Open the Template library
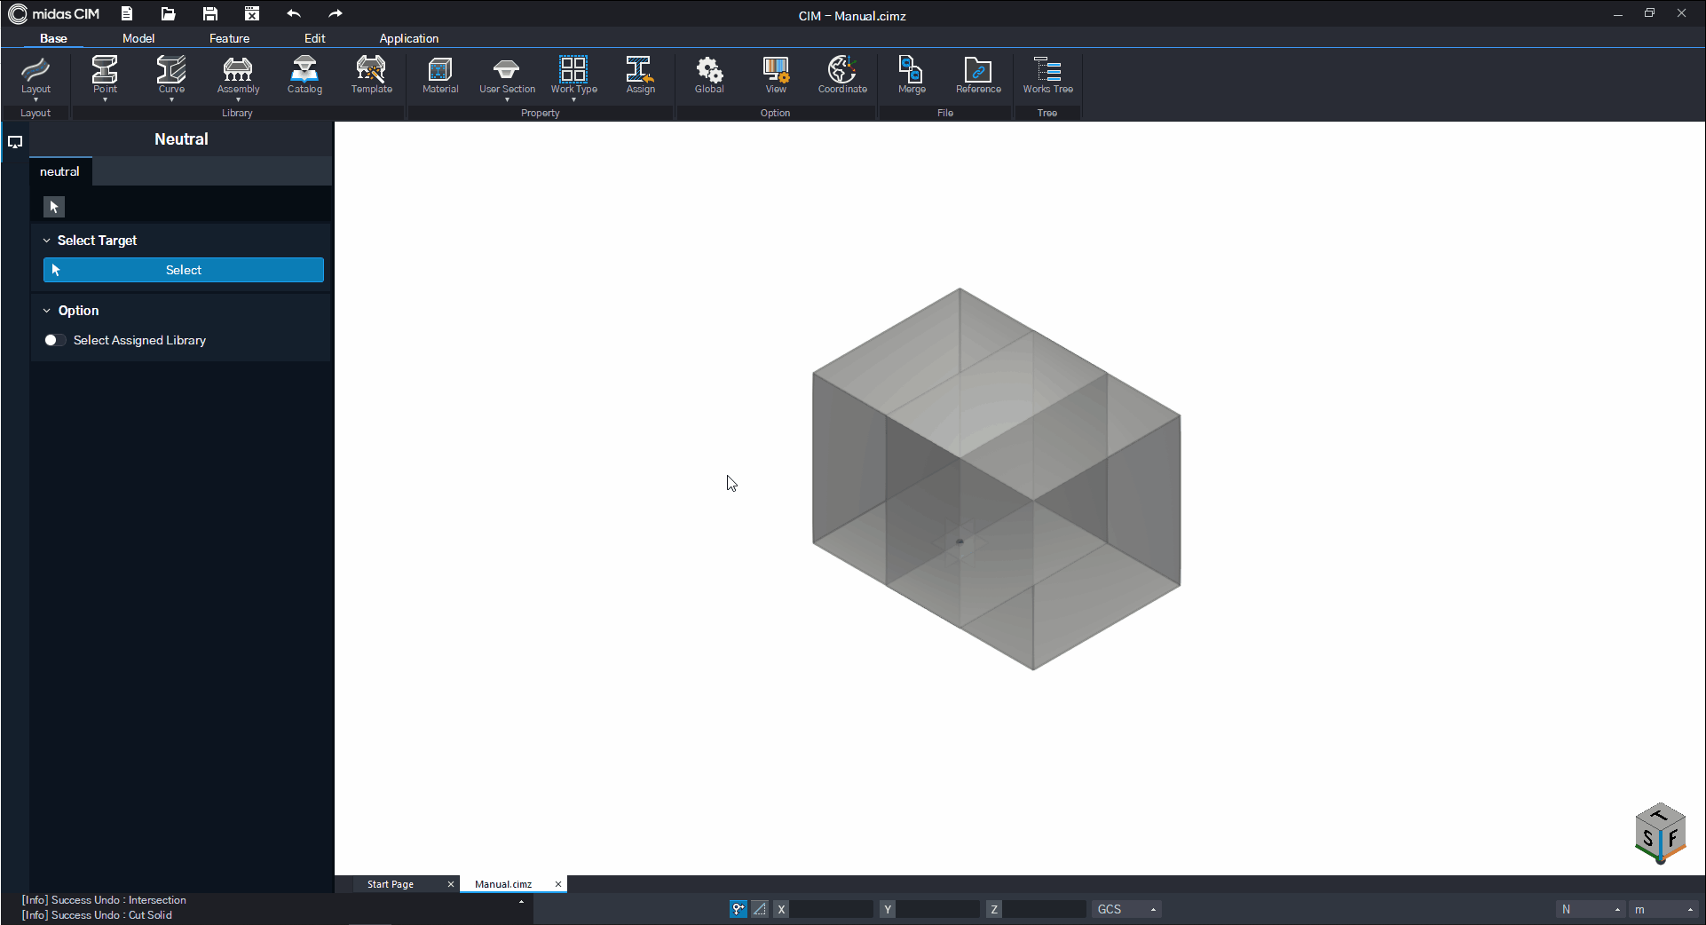 371,75
